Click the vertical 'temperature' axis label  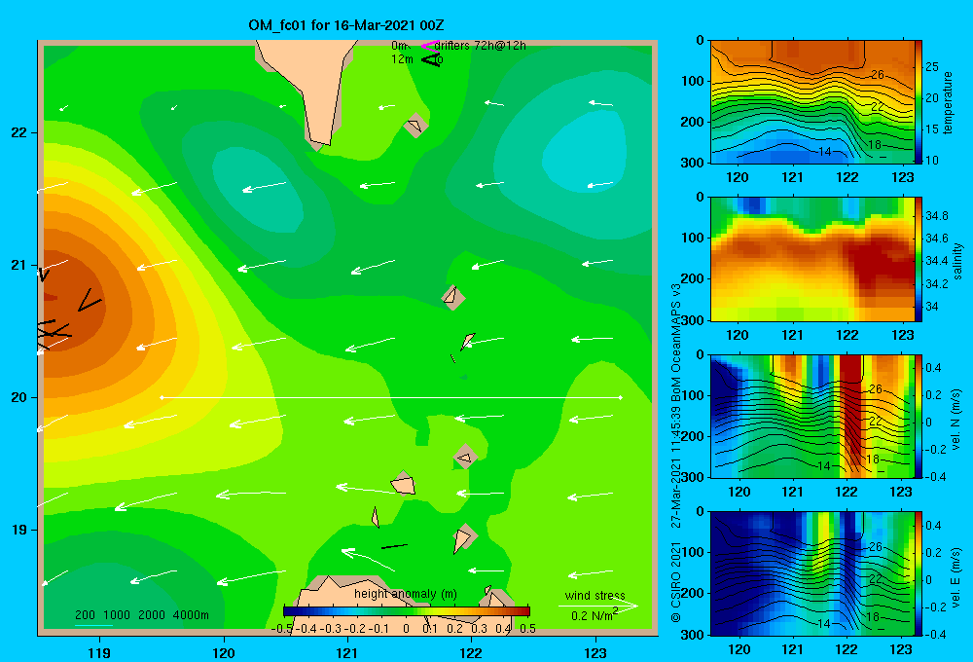click(948, 102)
